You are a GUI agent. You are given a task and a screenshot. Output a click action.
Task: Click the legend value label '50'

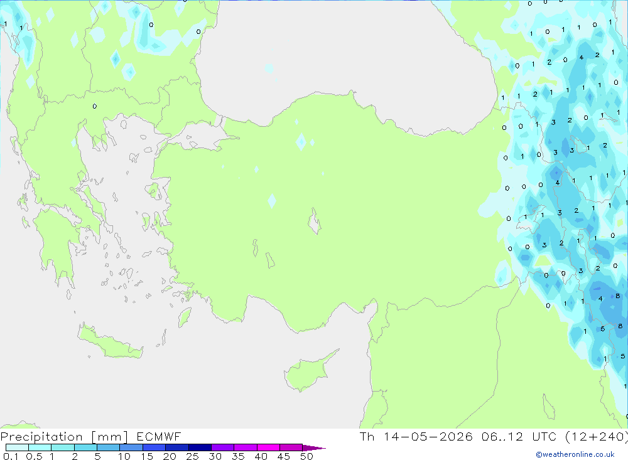(306, 456)
